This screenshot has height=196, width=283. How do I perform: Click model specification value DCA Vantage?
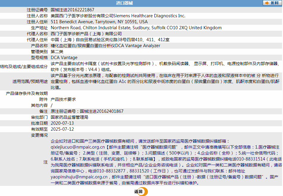[x=64, y=58]
